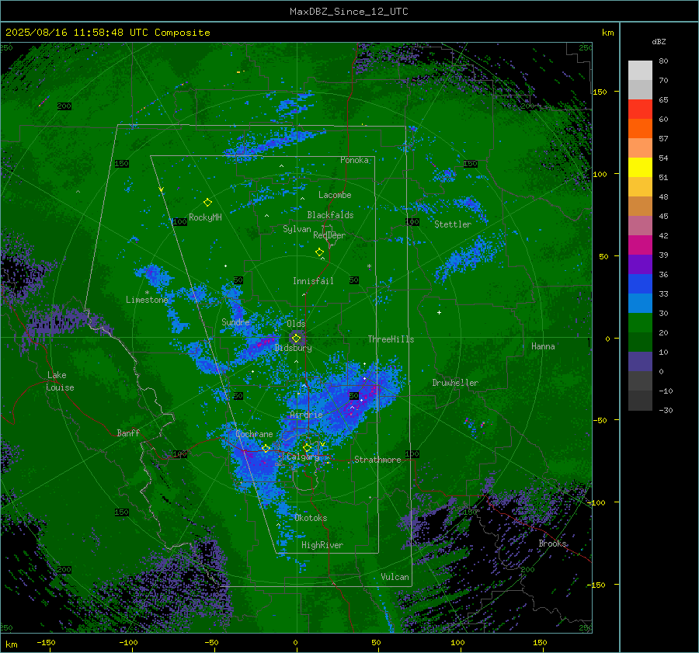The width and height of the screenshot is (699, 653).
Task: Click the Drumheller label
Action: [x=455, y=383]
